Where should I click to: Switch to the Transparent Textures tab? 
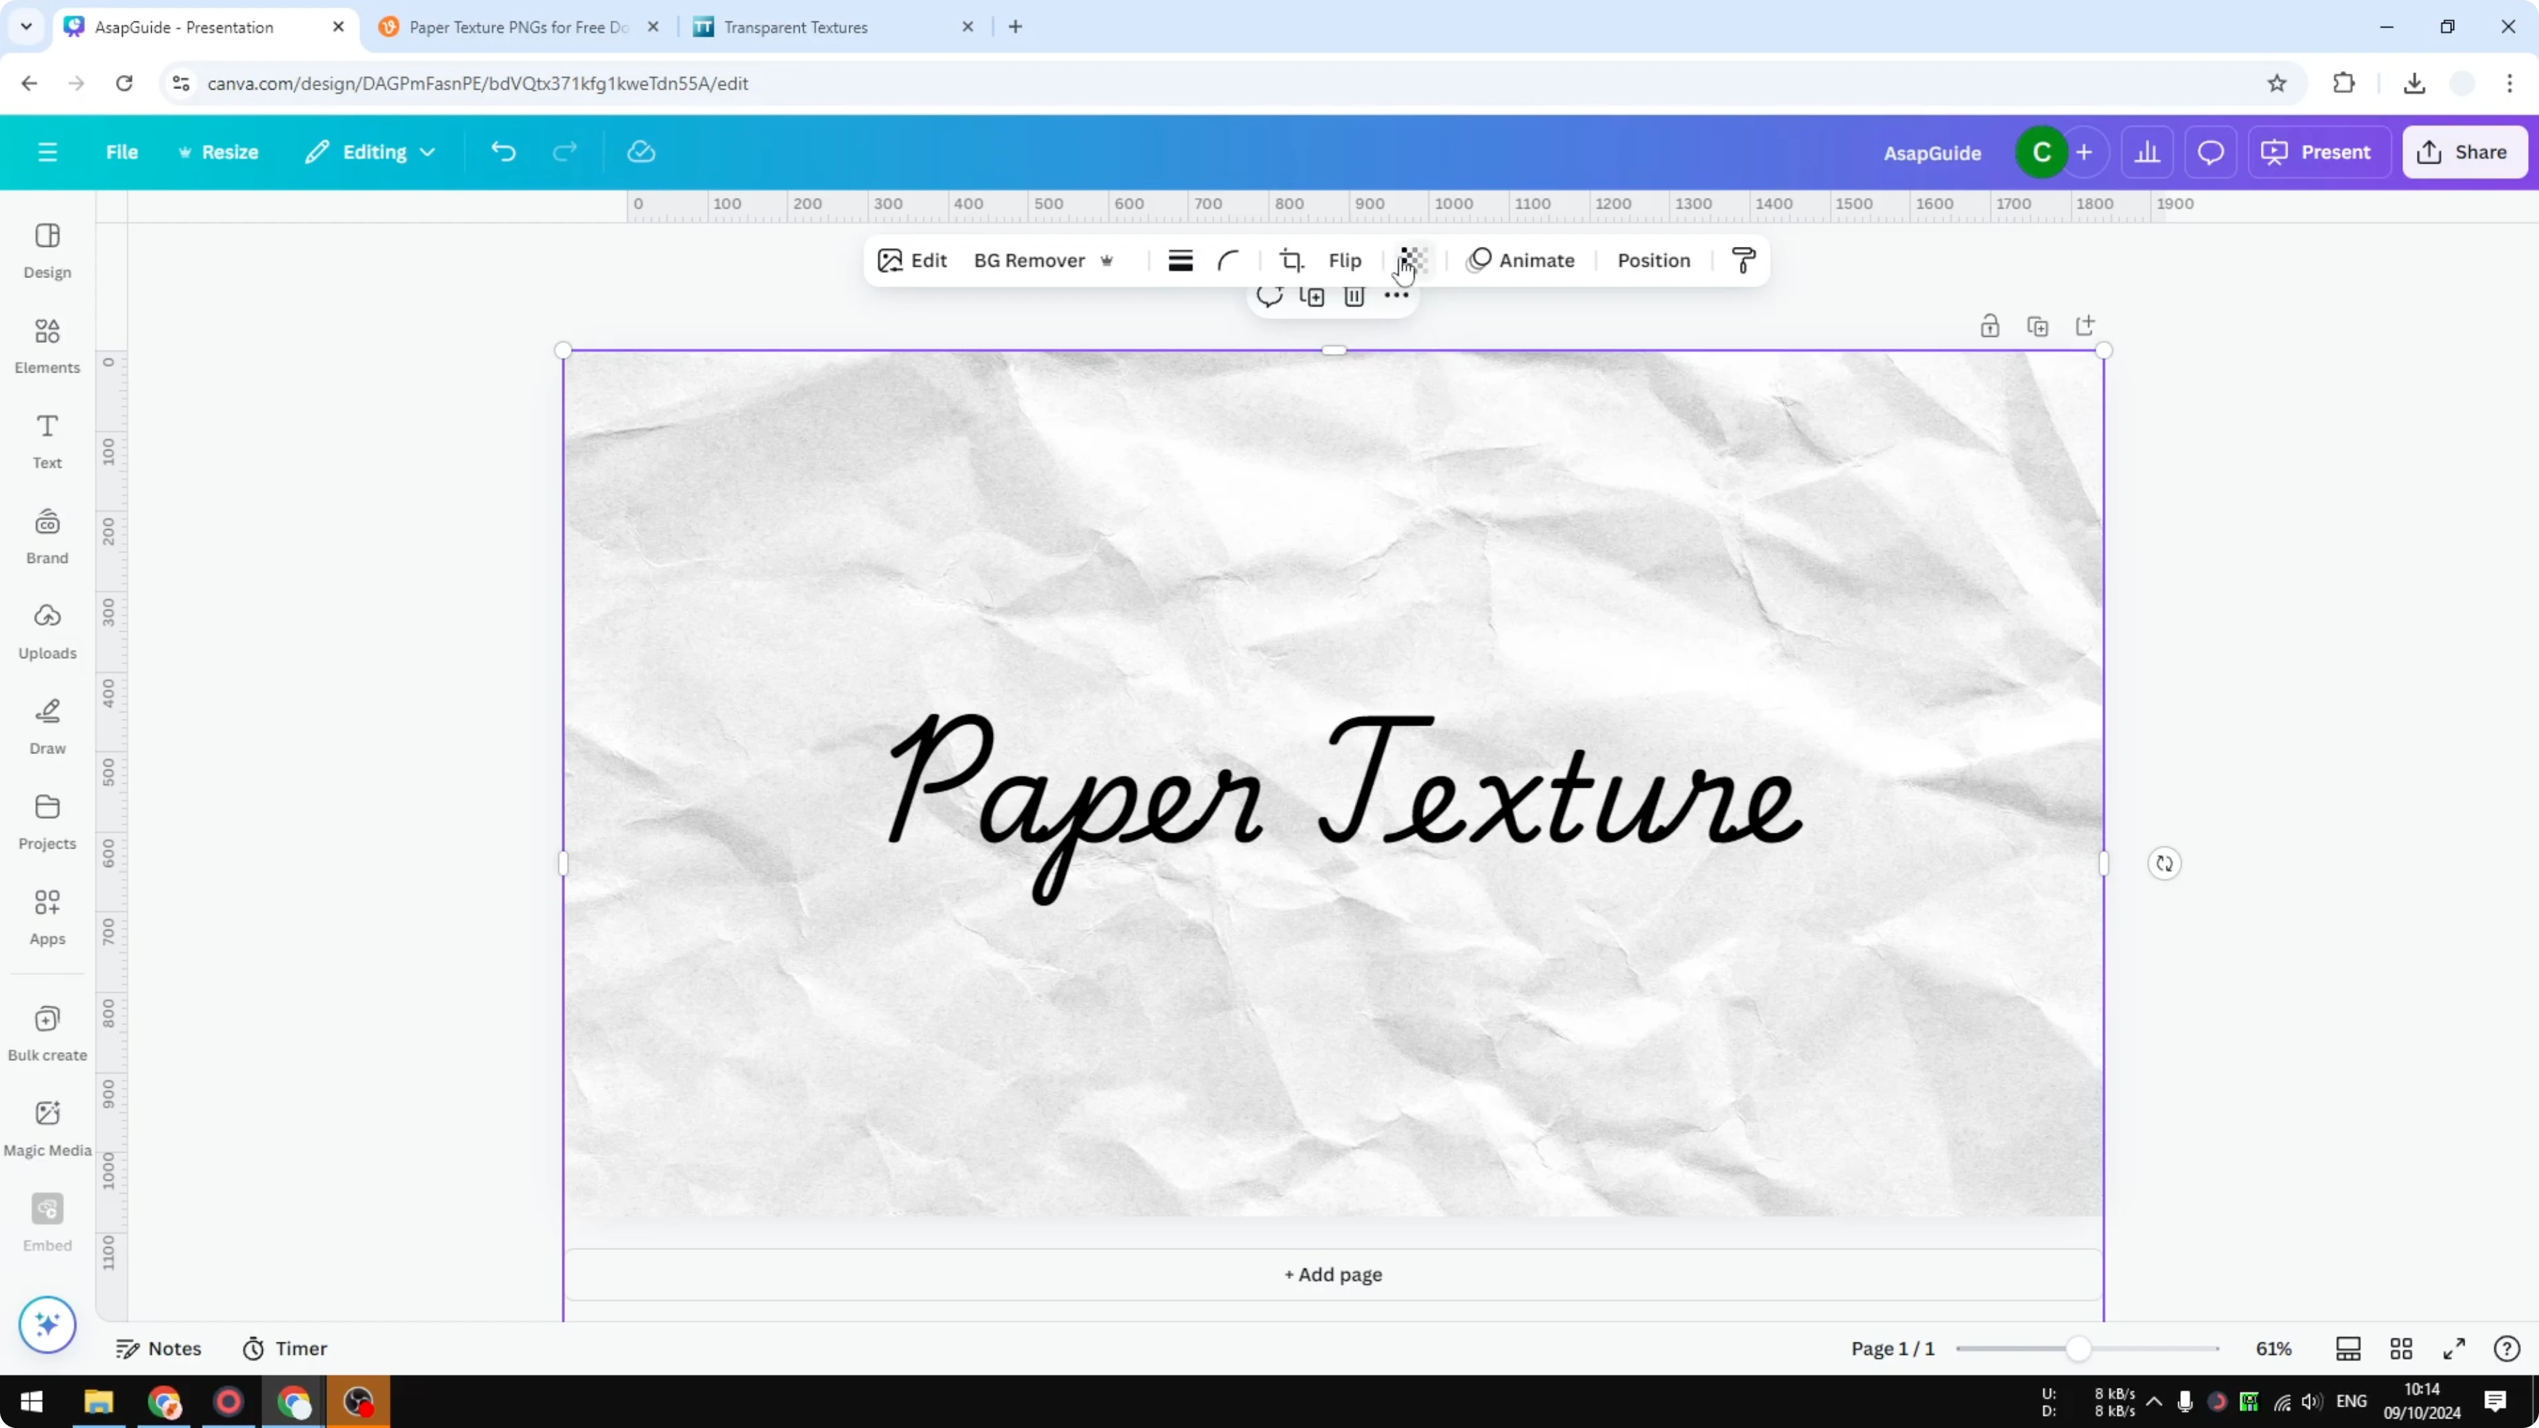tap(794, 27)
